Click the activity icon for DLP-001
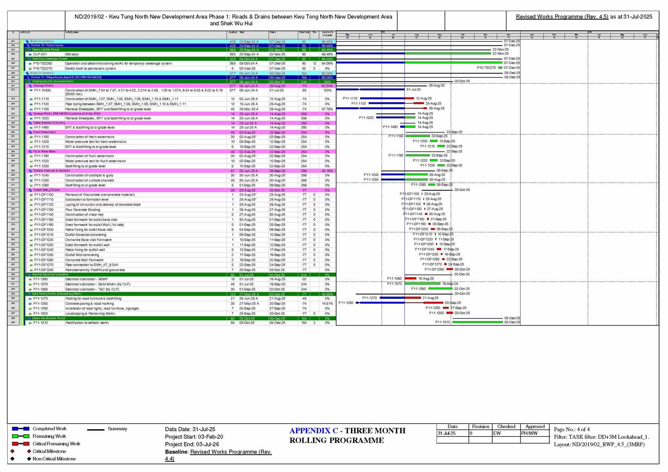Viewport: 668px width, 472px height. point(30,54)
